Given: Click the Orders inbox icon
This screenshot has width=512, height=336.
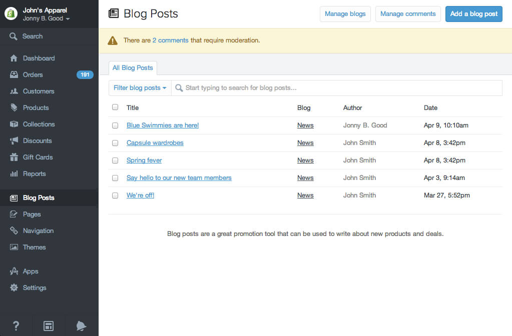Looking at the screenshot, I should 14,74.
